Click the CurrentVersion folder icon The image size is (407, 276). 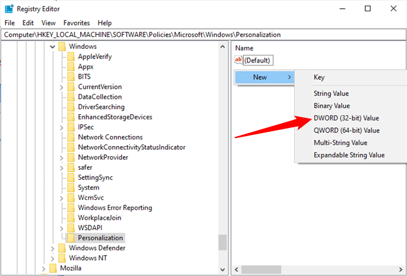[x=71, y=87]
